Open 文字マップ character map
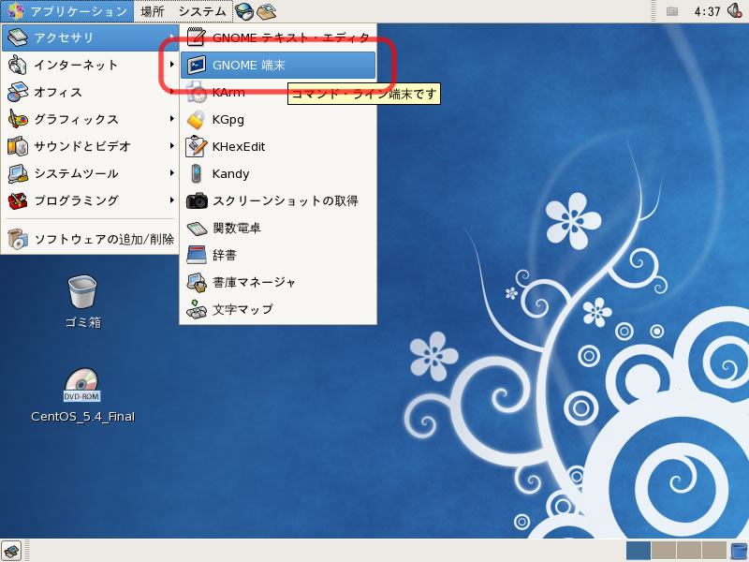This screenshot has width=749, height=562. tap(278, 310)
